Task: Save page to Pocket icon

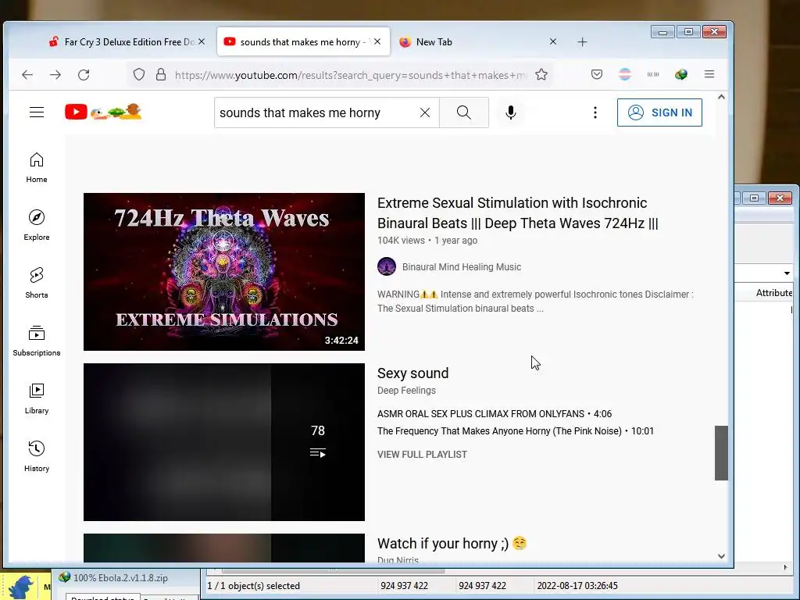Action: [x=596, y=74]
